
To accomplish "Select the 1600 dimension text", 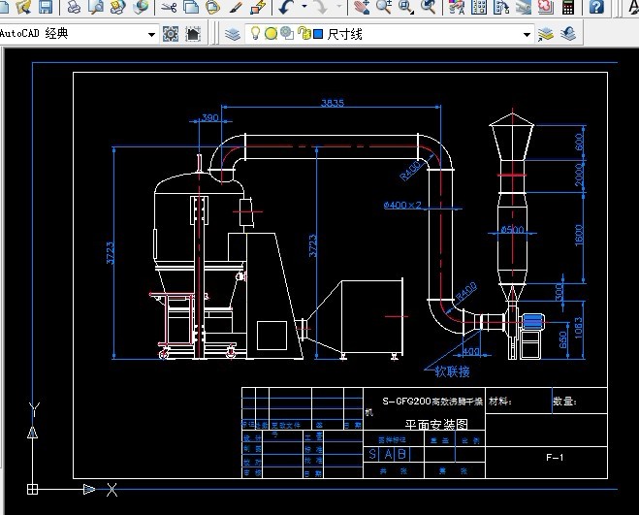I will click(x=579, y=236).
